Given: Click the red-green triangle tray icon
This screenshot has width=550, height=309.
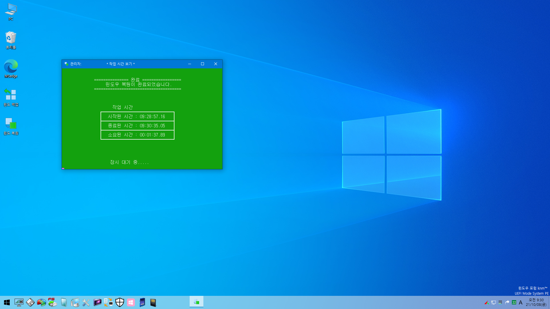Looking at the screenshot, I should pos(486,302).
